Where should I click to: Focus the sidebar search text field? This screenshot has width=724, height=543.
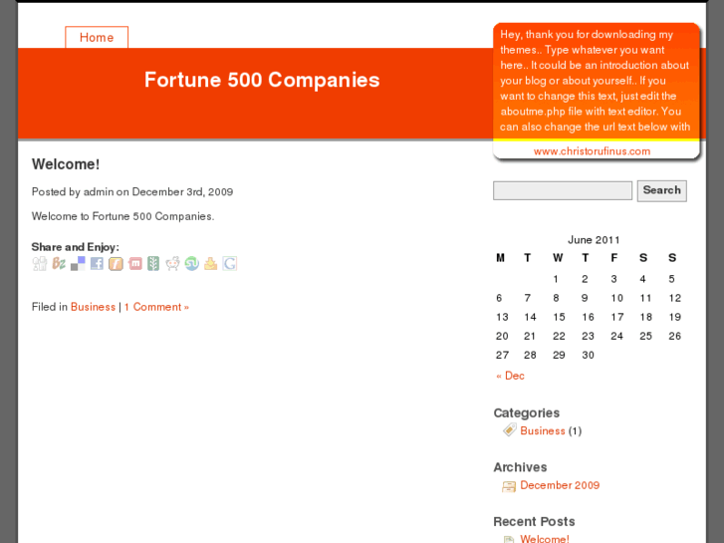coord(563,190)
